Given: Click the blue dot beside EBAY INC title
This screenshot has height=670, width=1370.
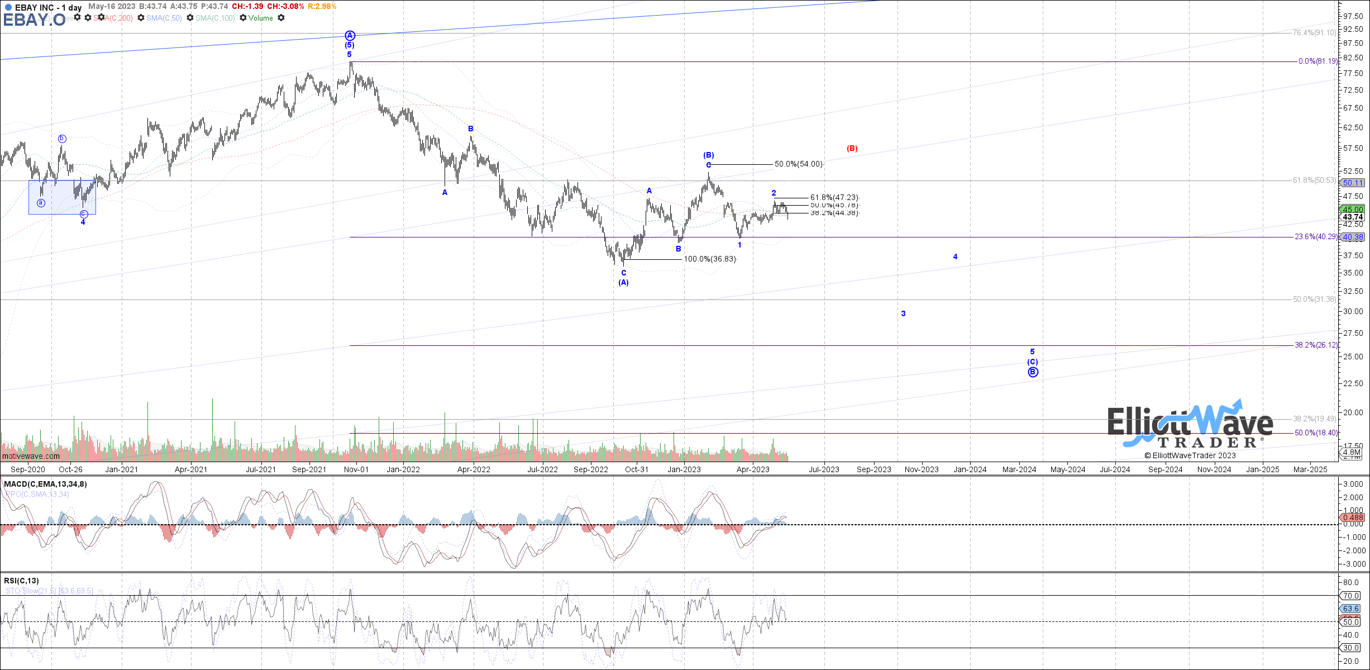Looking at the screenshot, I should pos(8,7).
